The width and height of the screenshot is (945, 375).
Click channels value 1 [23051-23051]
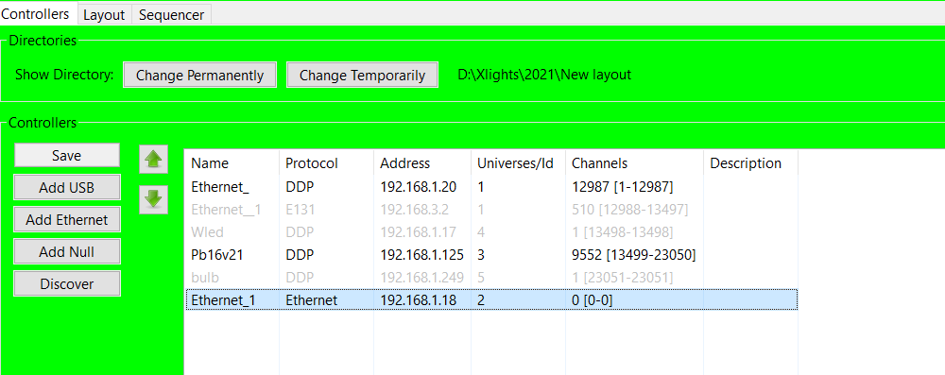pyautogui.click(x=622, y=278)
